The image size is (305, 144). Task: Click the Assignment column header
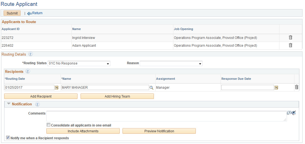click(x=166, y=79)
